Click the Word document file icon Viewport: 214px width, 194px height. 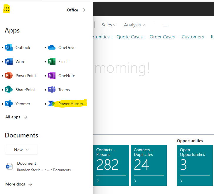pyautogui.click(x=9, y=166)
